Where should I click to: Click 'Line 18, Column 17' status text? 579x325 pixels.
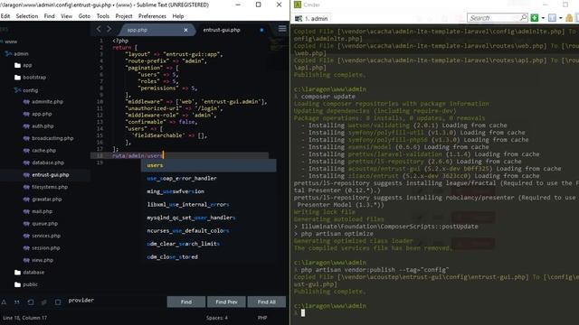coord(24,318)
